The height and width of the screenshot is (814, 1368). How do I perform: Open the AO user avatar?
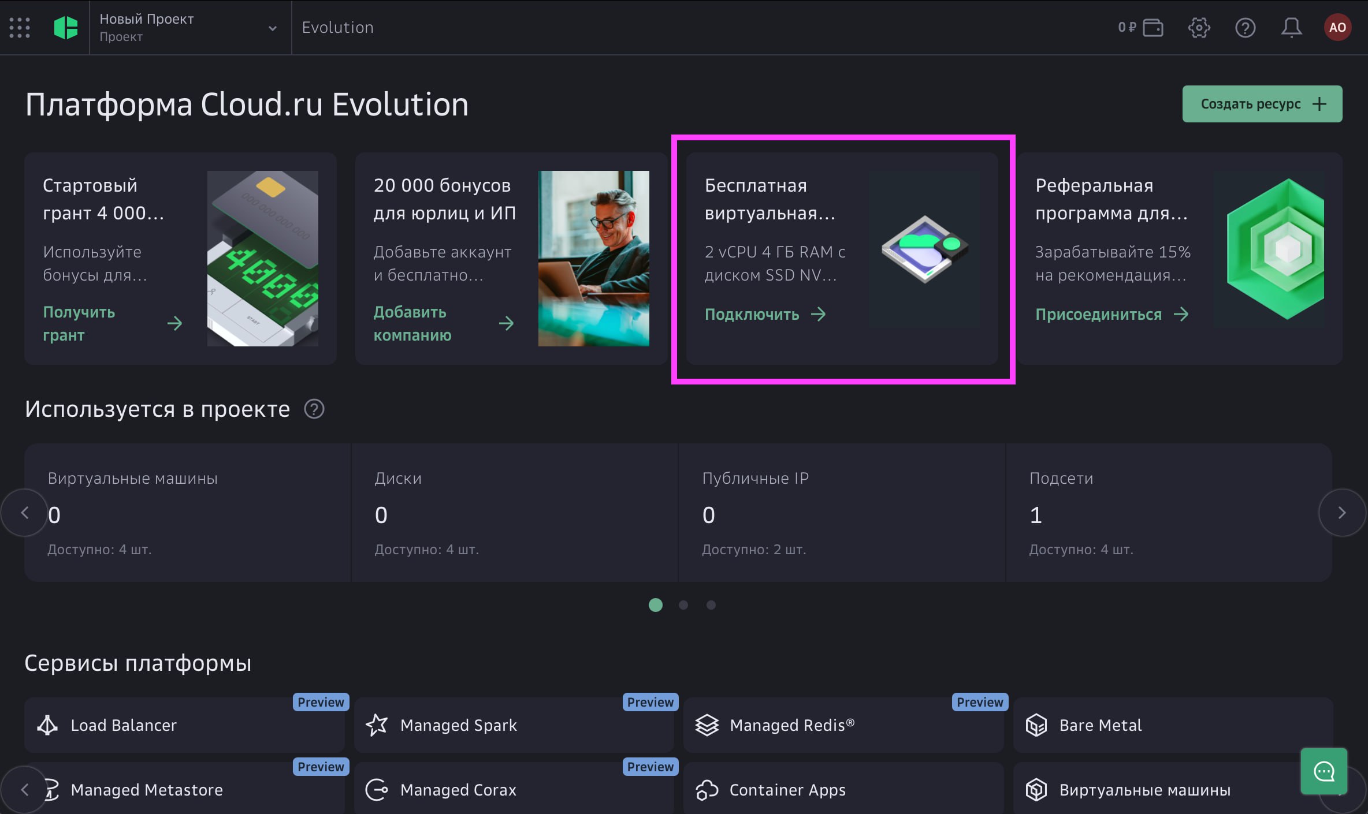click(x=1337, y=27)
